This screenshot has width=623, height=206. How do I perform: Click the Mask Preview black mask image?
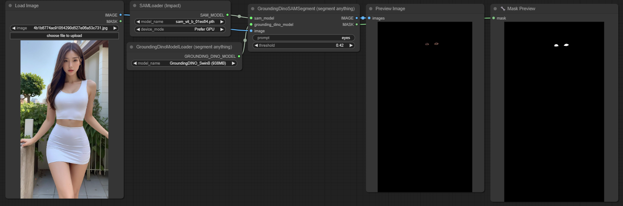pyautogui.click(x=554, y=112)
